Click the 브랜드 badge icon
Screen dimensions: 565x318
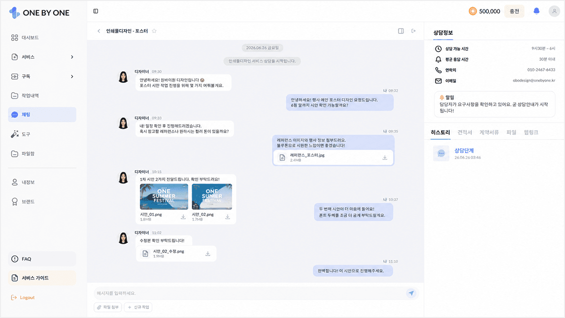click(x=15, y=201)
